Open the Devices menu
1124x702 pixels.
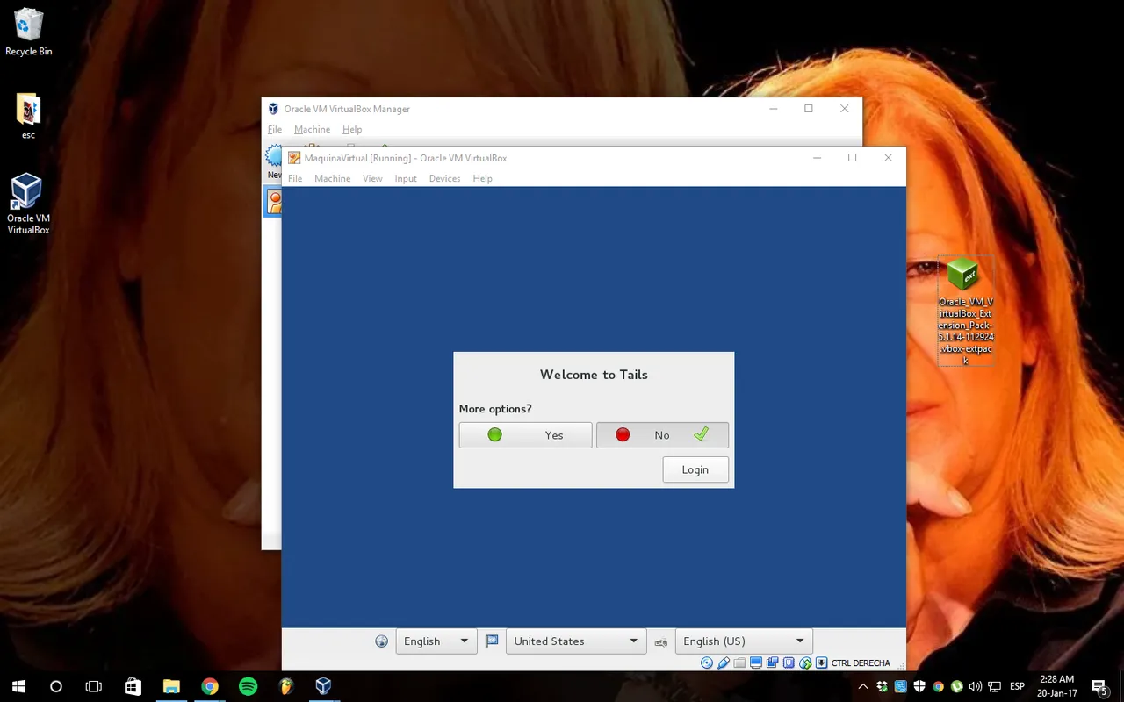pos(444,178)
